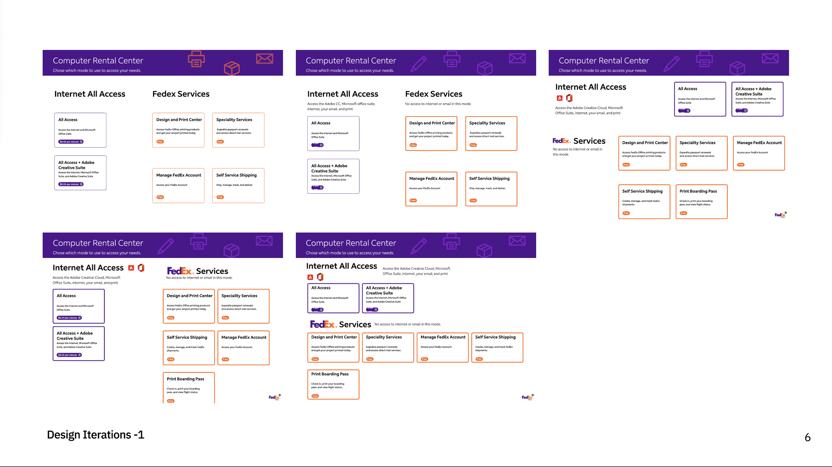Select Print Boarding Pass card in top-right mockup
The width and height of the screenshot is (832, 467).
pyautogui.click(x=701, y=202)
